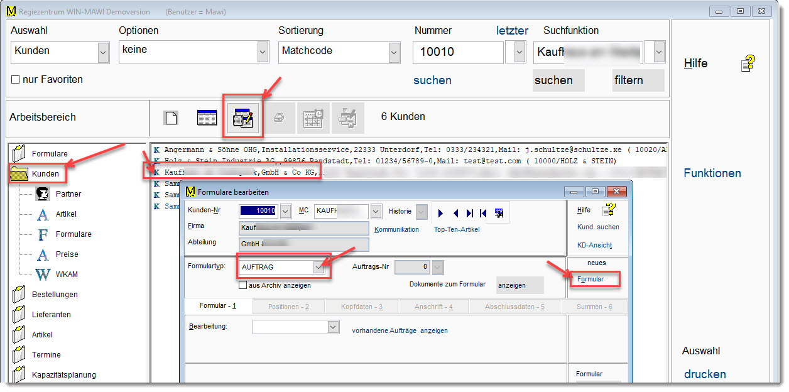789x392 pixels.
Task: Tick 'aus Archiv anzeigen' checkbox
Action: [243, 285]
